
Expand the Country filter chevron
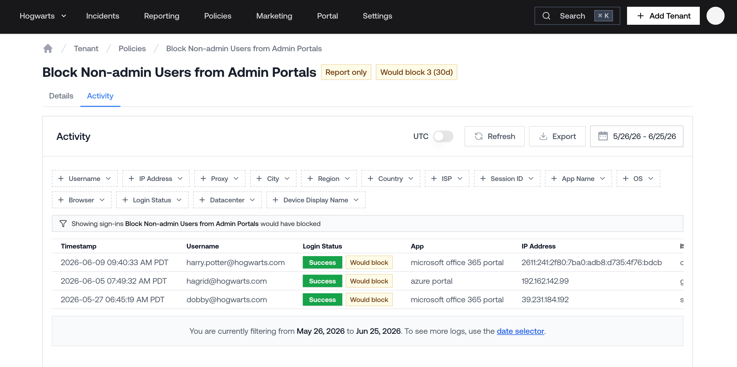tap(411, 178)
